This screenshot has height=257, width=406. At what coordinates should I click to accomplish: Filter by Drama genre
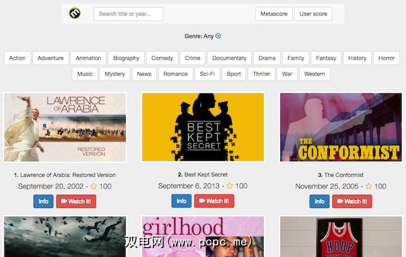[x=266, y=58]
